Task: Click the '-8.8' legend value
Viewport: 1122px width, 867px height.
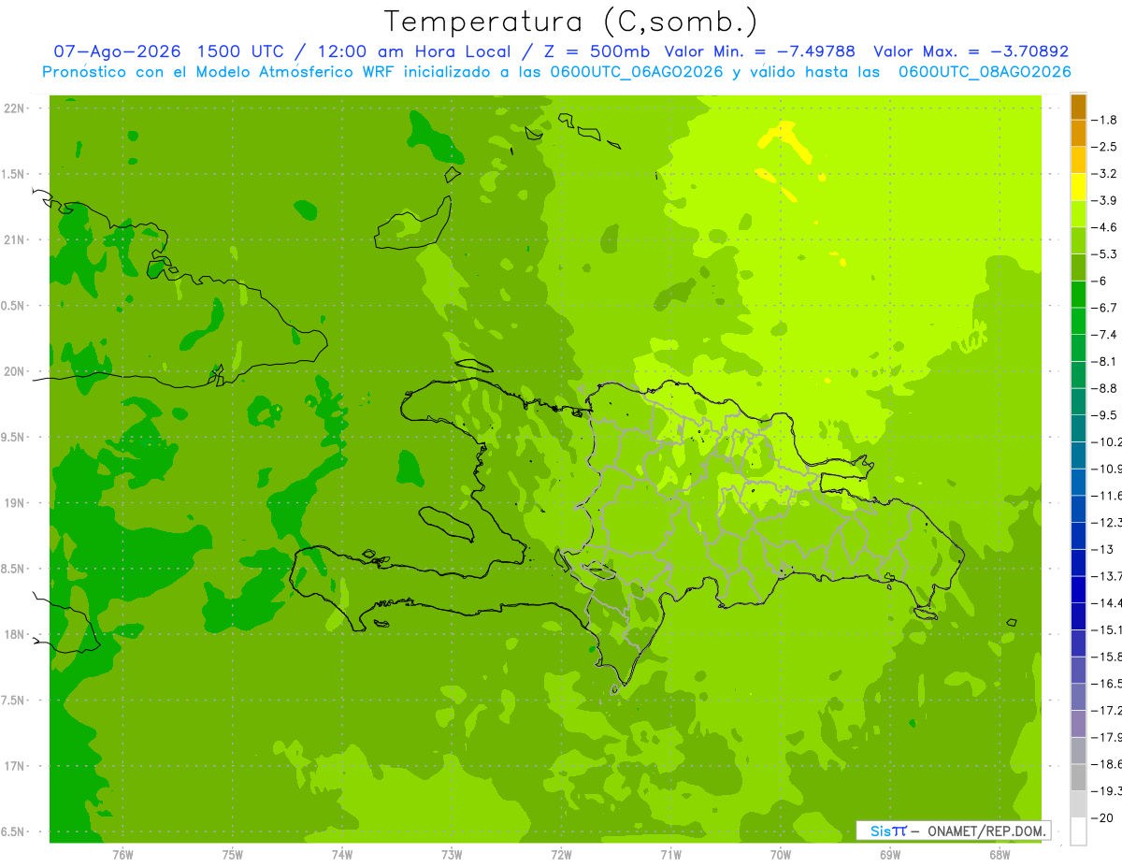Action: click(x=1105, y=388)
